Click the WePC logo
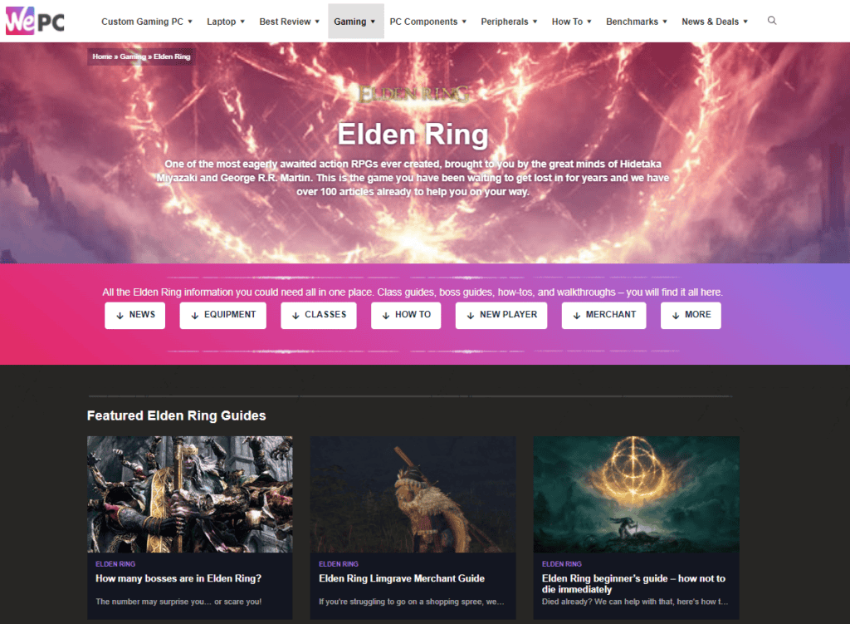Image resolution: width=850 pixels, height=624 pixels. pos(35,21)
